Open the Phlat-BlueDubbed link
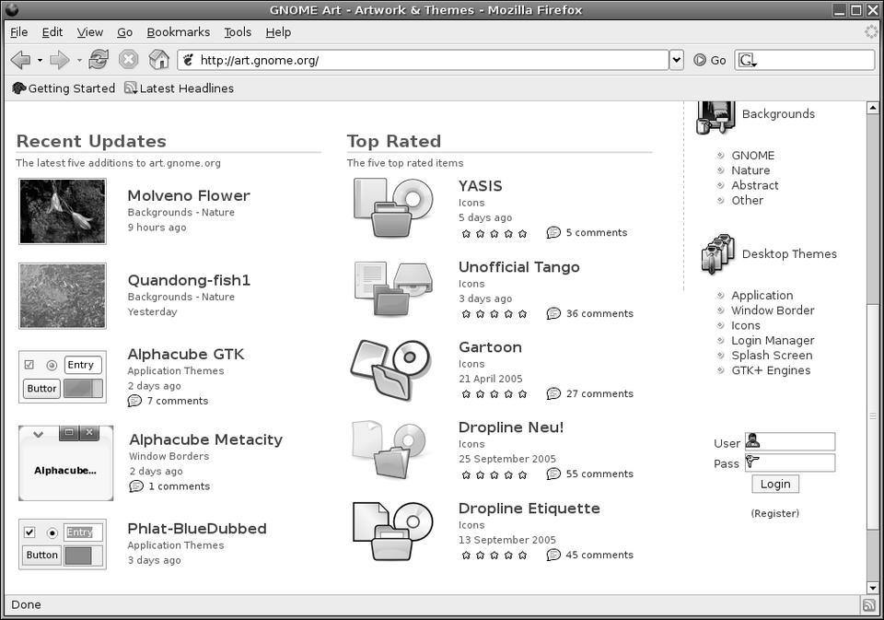 coord(197,529)
